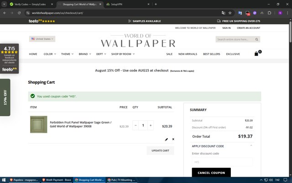Expand the DEPT menu
Image resolution: width=292 pixels, height=183 pixels.
pyautogui.click(x=101, y=54)
